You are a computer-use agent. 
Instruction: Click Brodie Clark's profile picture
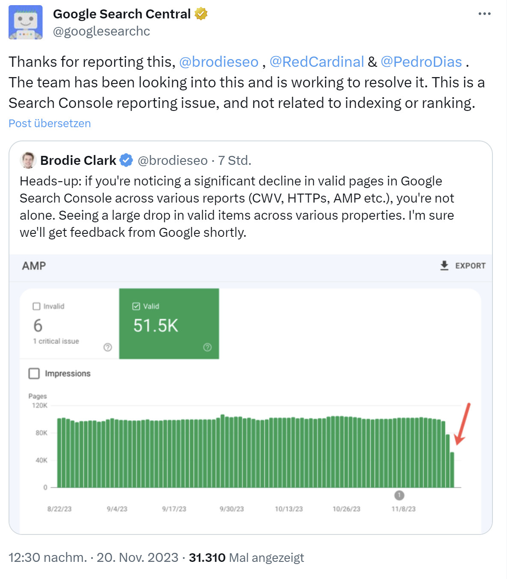(27, 160)
